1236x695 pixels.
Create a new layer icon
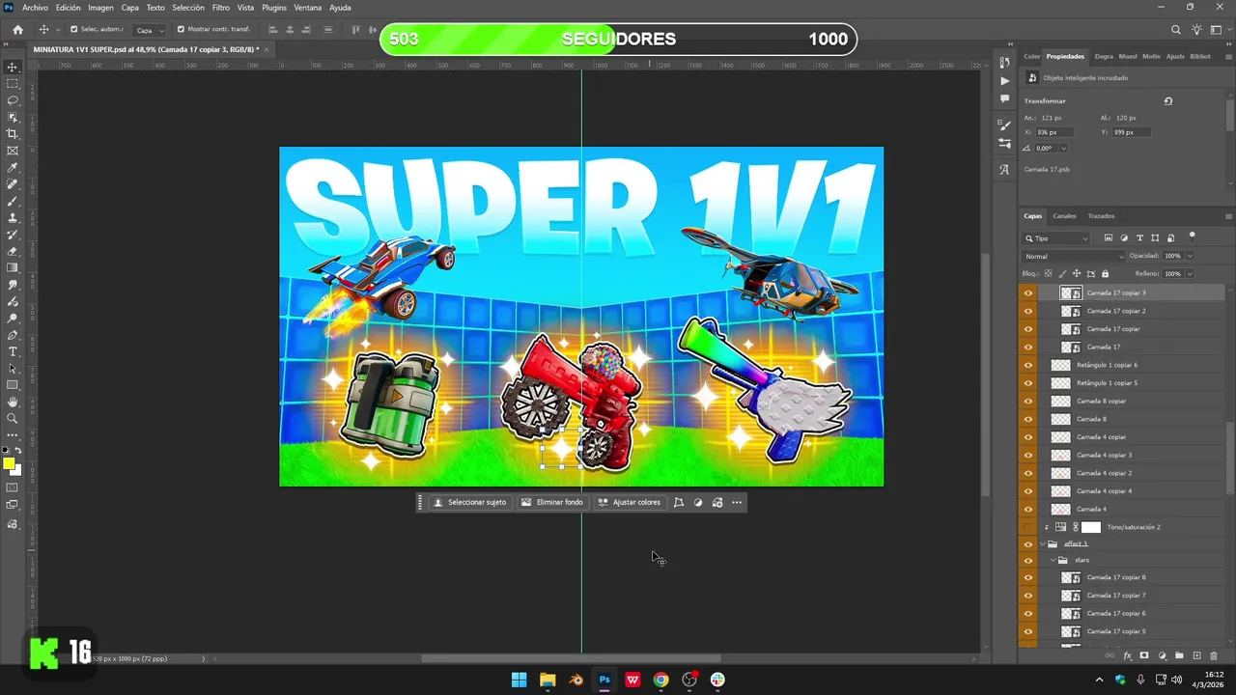(1196, 655)
